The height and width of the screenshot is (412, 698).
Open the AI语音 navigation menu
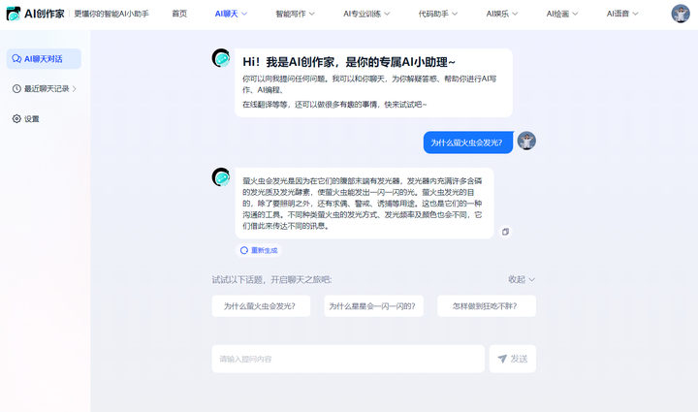(x=621, y=14)
